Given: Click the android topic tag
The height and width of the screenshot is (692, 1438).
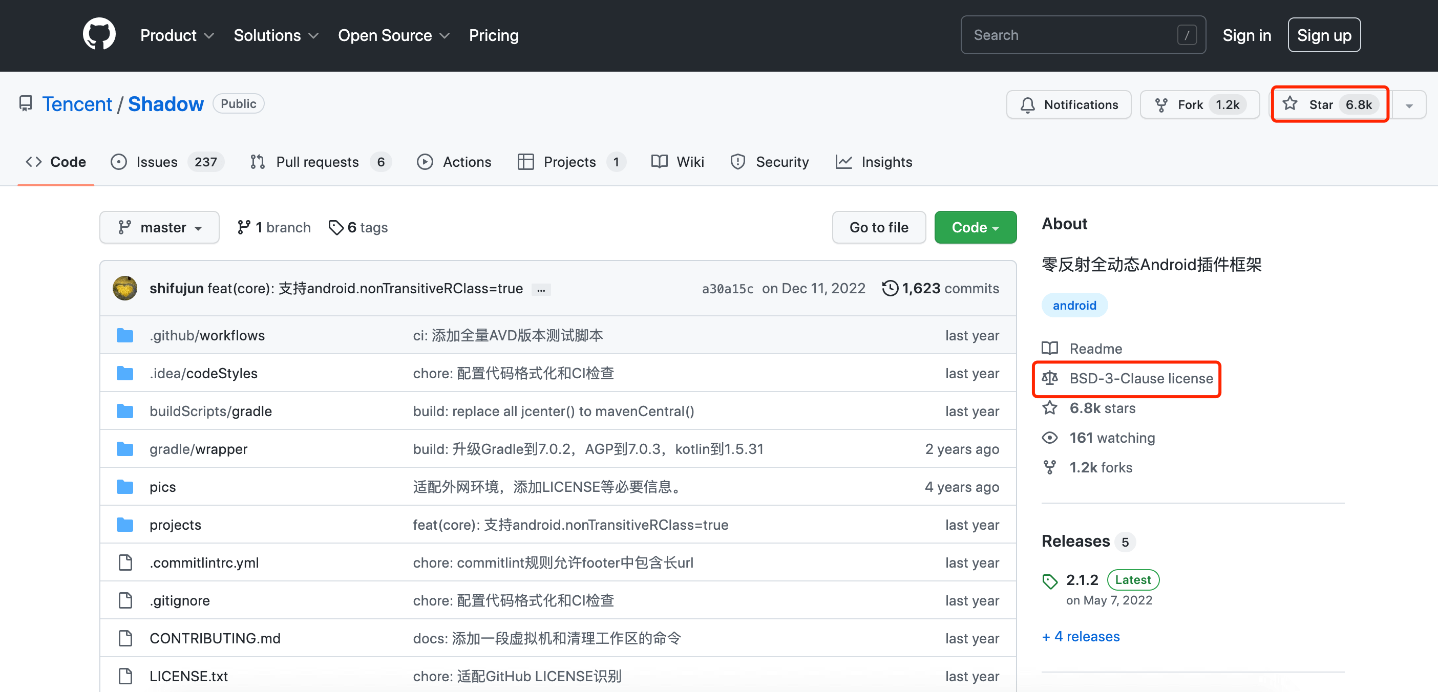Looking at the screenshot, I should pos(1074,305).
